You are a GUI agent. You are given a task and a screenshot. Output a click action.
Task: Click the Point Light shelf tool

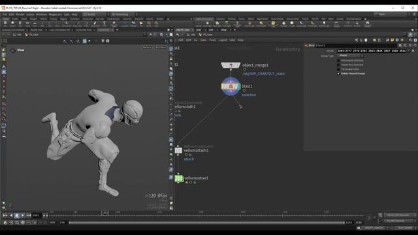pyautogui.click(x=208, y=24)
